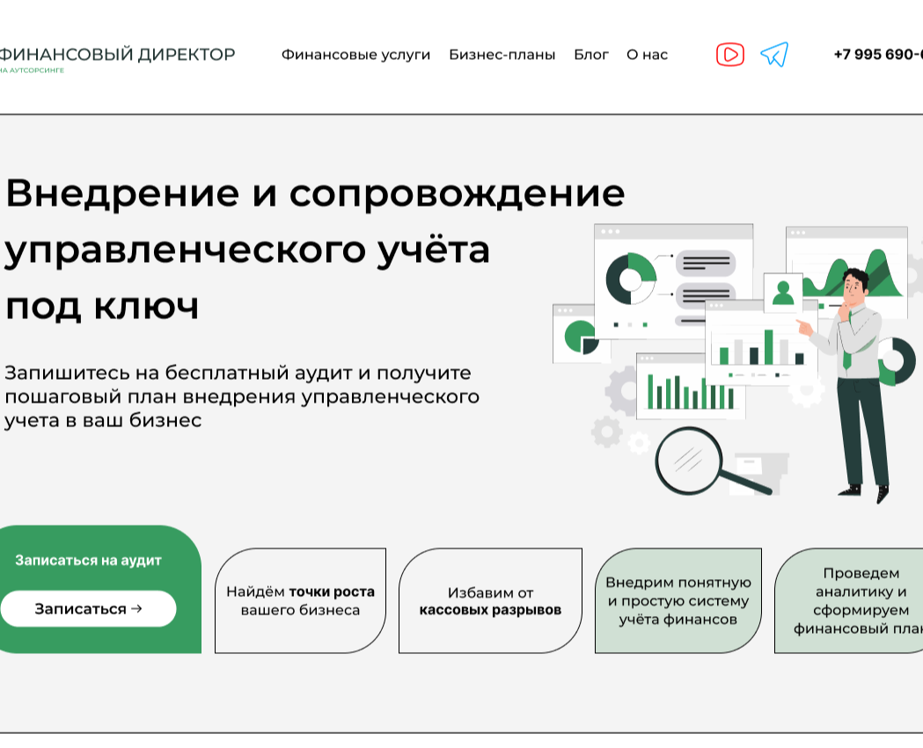923x748 pixels.
Task: Call the +7 995 phone number link
Action: click(x=877, y=54)
